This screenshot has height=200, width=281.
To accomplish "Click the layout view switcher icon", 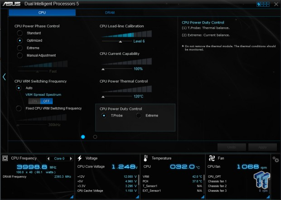I will (263, 4).
